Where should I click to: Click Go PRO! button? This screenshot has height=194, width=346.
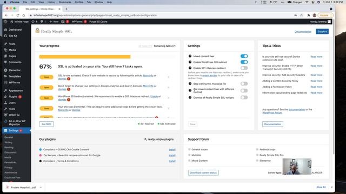click(46, 124)
